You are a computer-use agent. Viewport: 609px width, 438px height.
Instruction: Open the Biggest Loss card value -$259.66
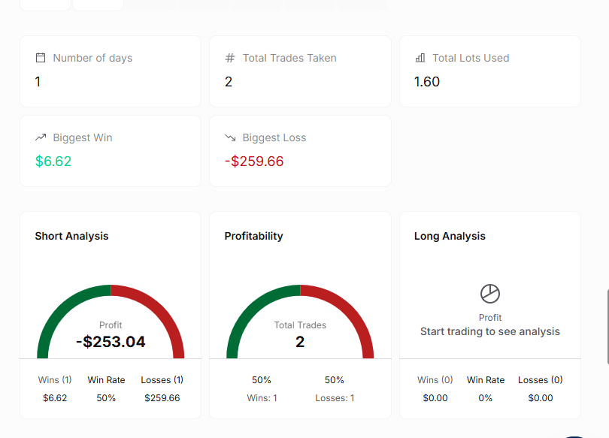254,161
